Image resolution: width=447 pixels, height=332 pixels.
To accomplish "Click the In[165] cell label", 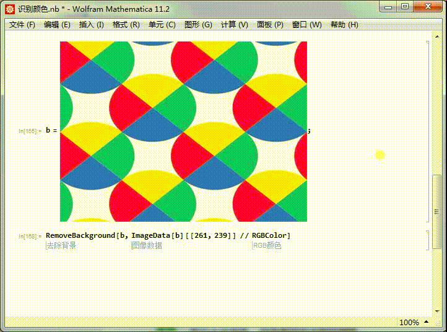I will click(x=30, y=131).
